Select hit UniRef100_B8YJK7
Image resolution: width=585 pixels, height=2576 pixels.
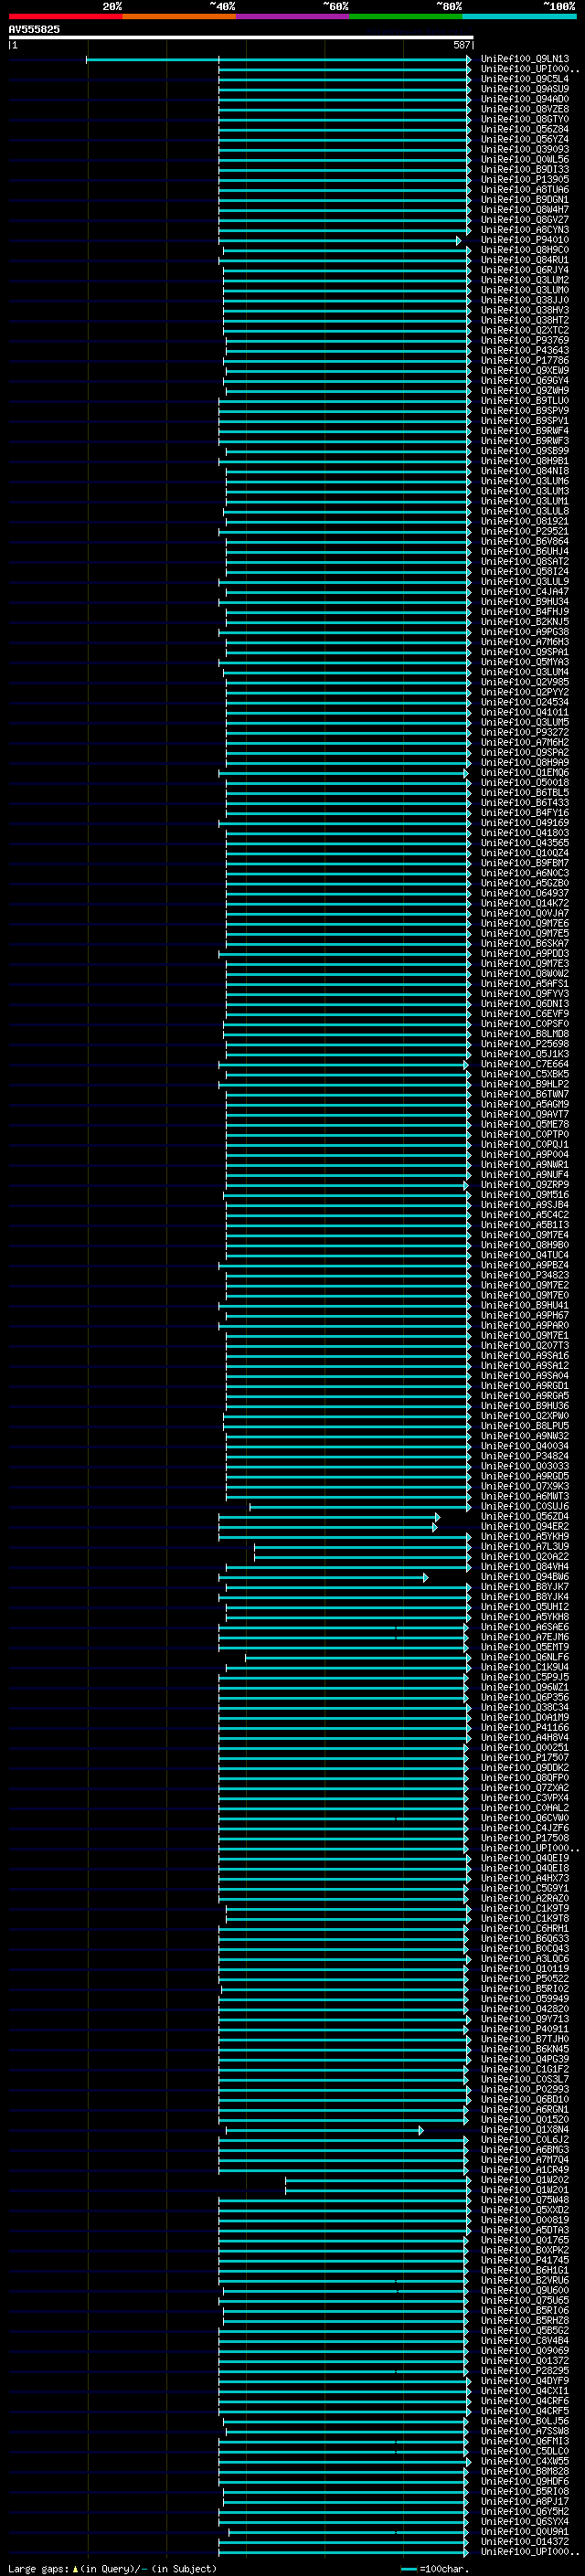point(525,1586)
